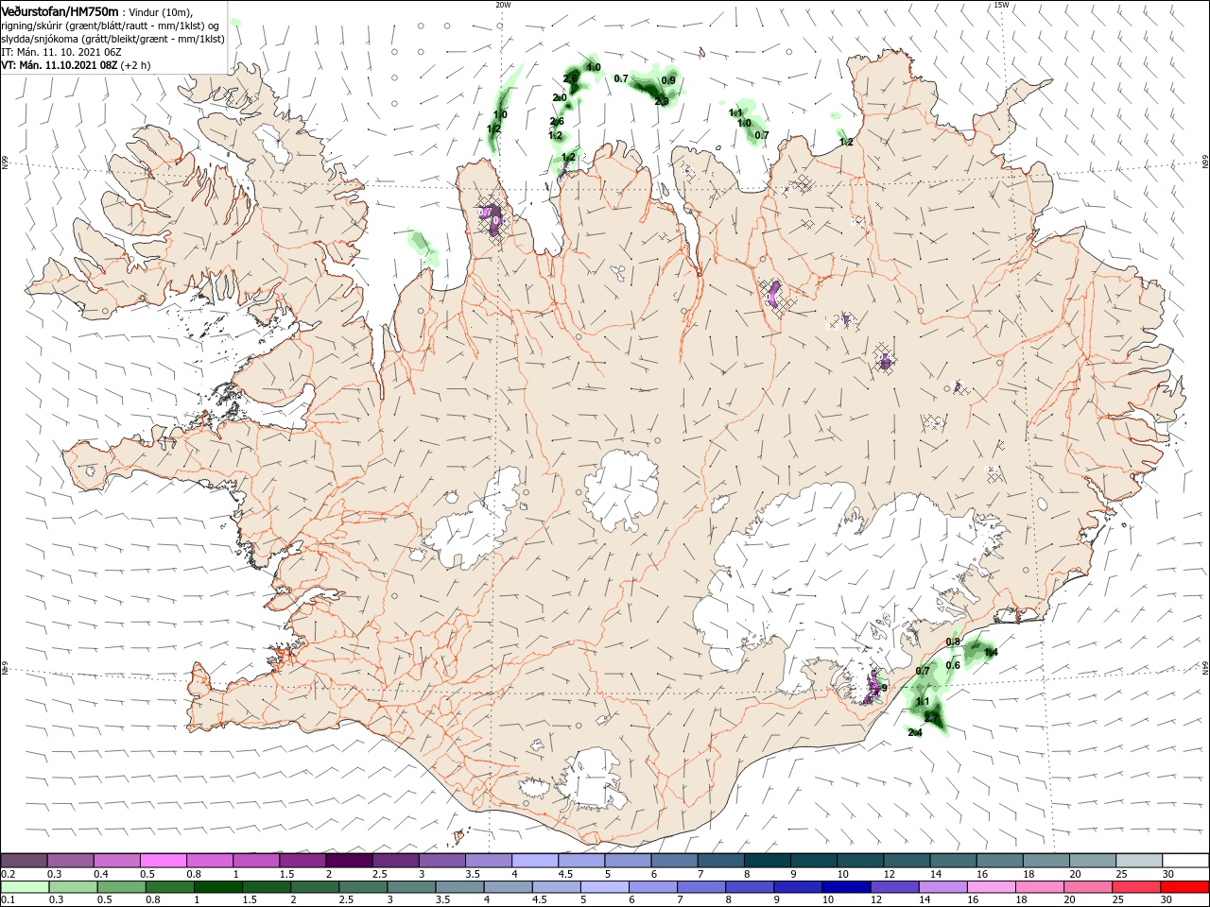Click the 0.8 precipitation value near the southeast coast
The height and width of the screenshot is (907, 1210).
tap(953, 642)
